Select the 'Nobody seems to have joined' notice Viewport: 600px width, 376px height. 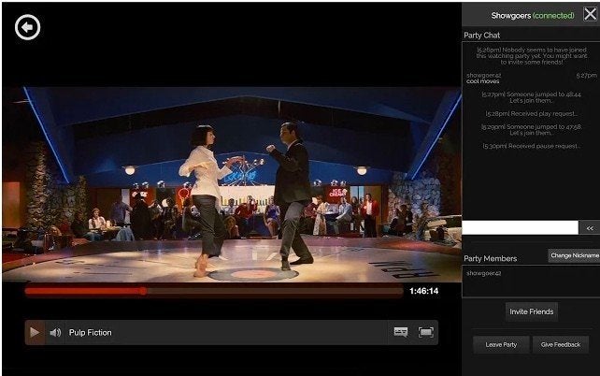pos(532,56)
